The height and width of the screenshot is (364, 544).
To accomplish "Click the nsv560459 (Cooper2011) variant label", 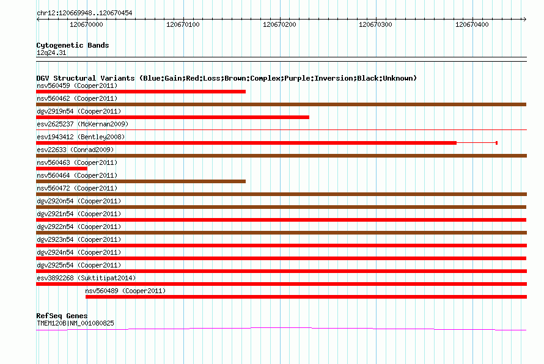I will 77,86.
